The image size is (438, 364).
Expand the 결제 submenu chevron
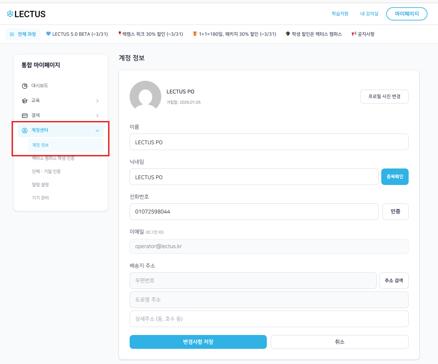97,116
